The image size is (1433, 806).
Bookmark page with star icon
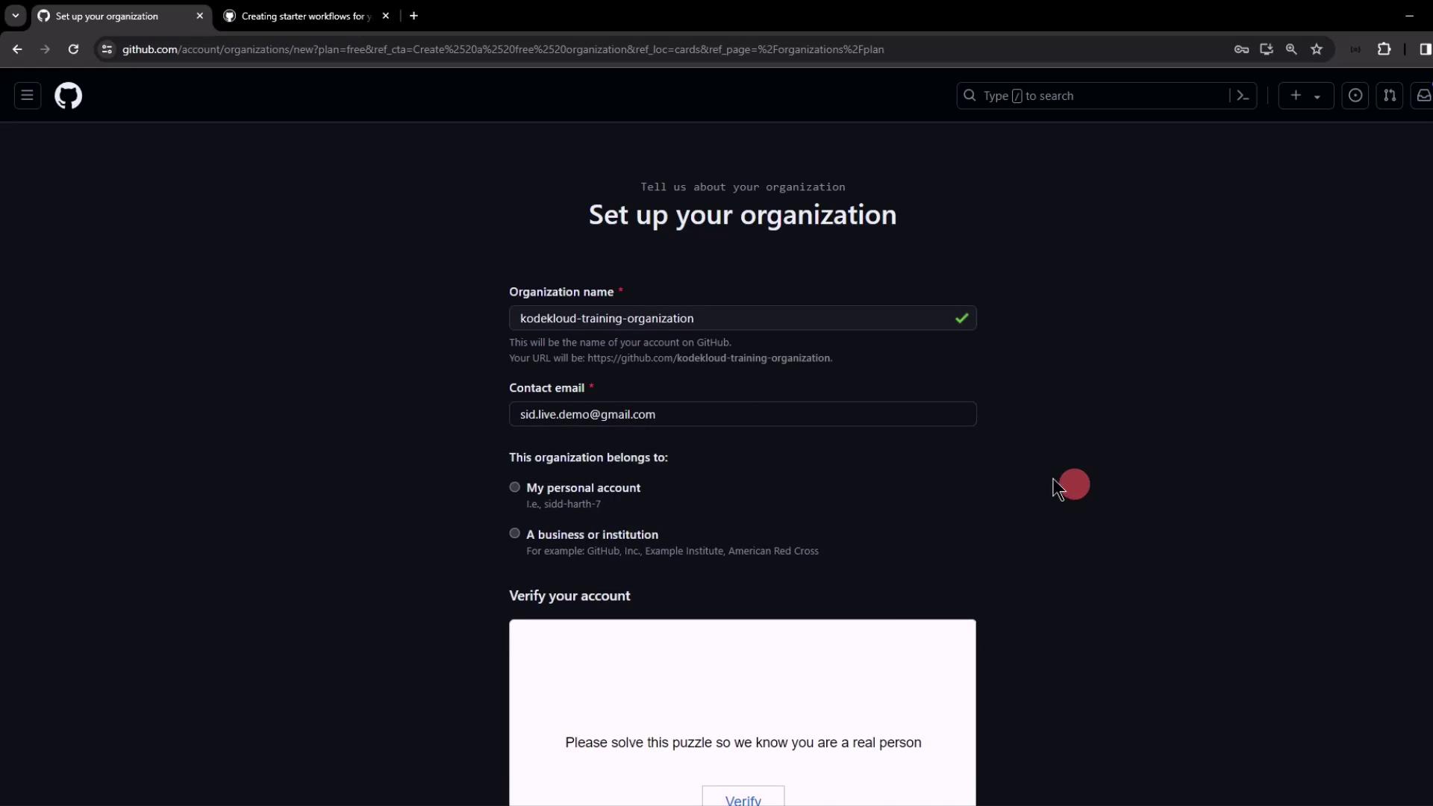click(x=1317, y=49)
